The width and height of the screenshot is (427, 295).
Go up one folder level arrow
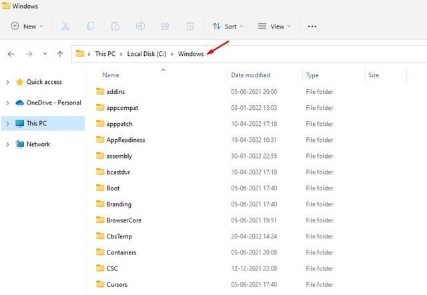tap(60, 54)
